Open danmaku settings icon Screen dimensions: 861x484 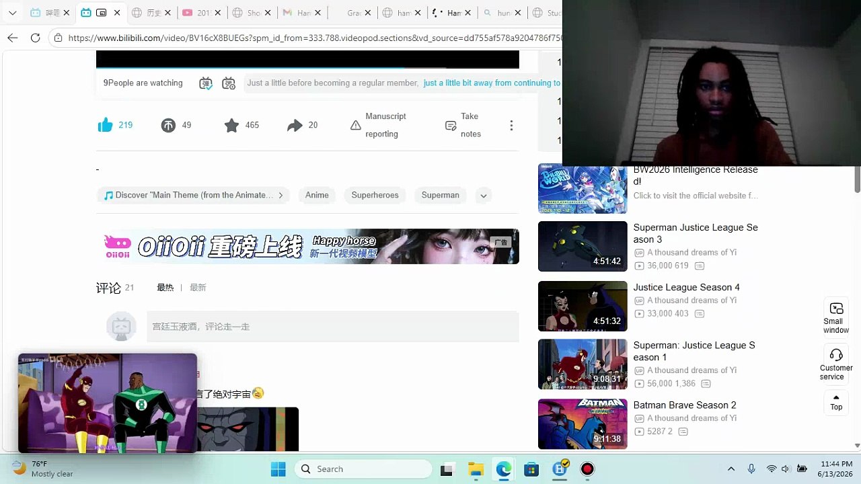tap(229, 83)
